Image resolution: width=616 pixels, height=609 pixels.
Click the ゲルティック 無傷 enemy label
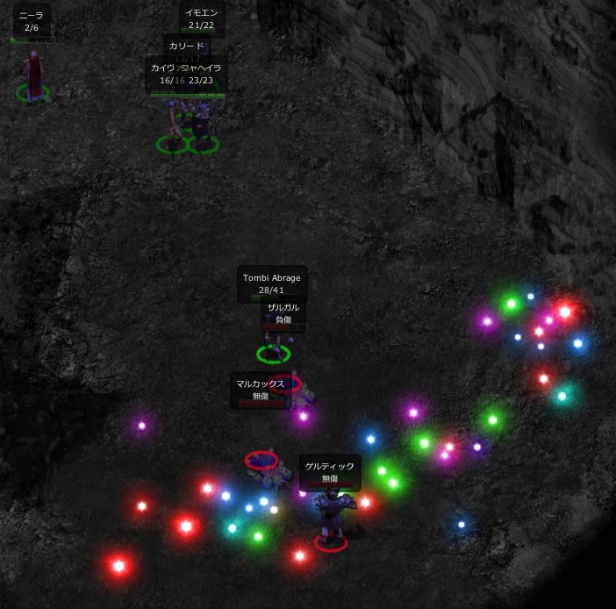click(x=330, y=472)
